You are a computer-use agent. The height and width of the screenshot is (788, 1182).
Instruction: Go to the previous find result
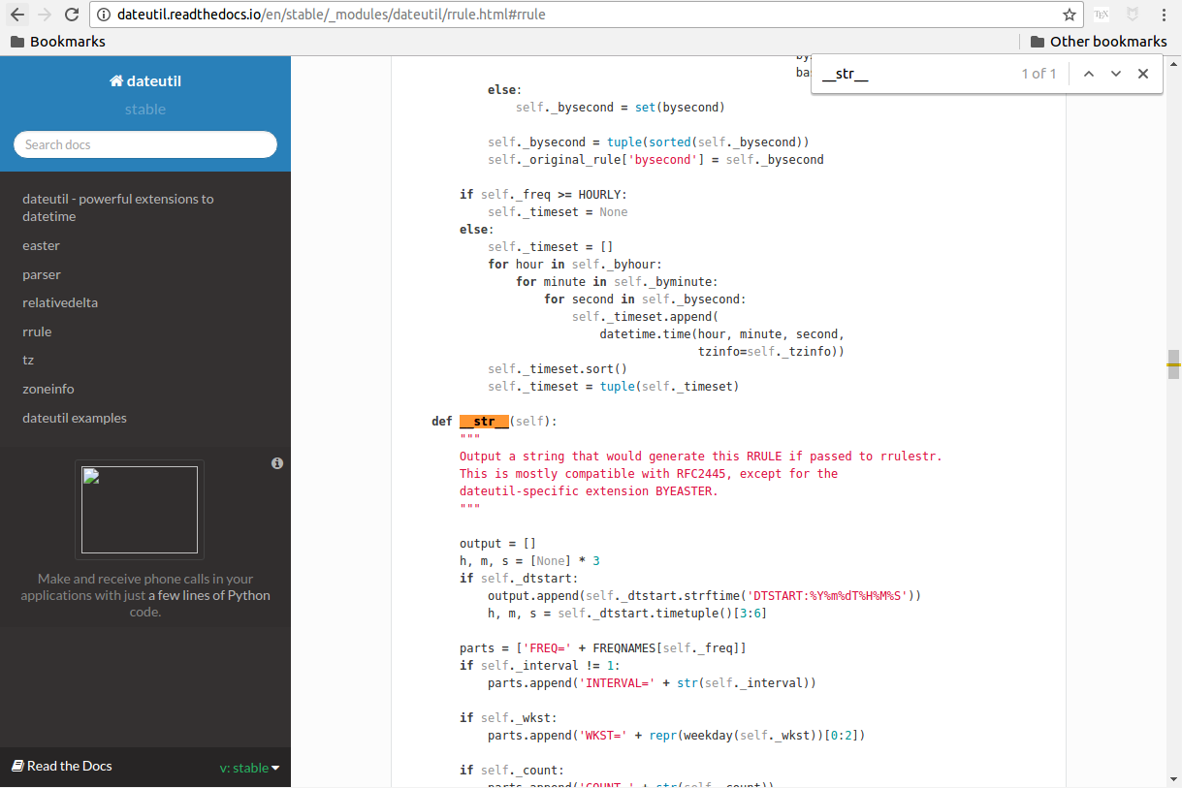(1089, 74)
